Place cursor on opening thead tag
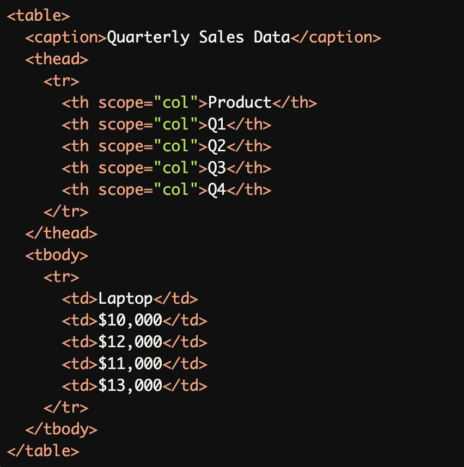 57,59
